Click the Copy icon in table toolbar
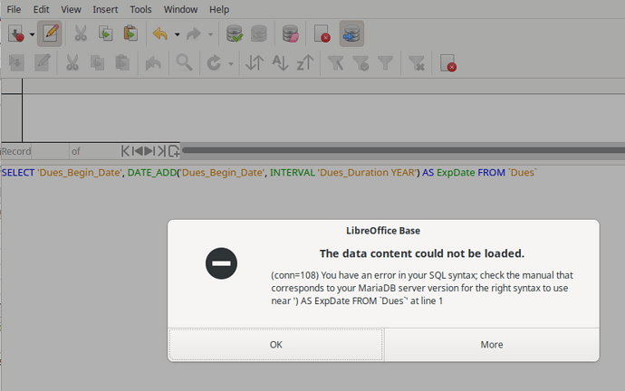Screen dimensions: 625x391 tap(97, 62)
